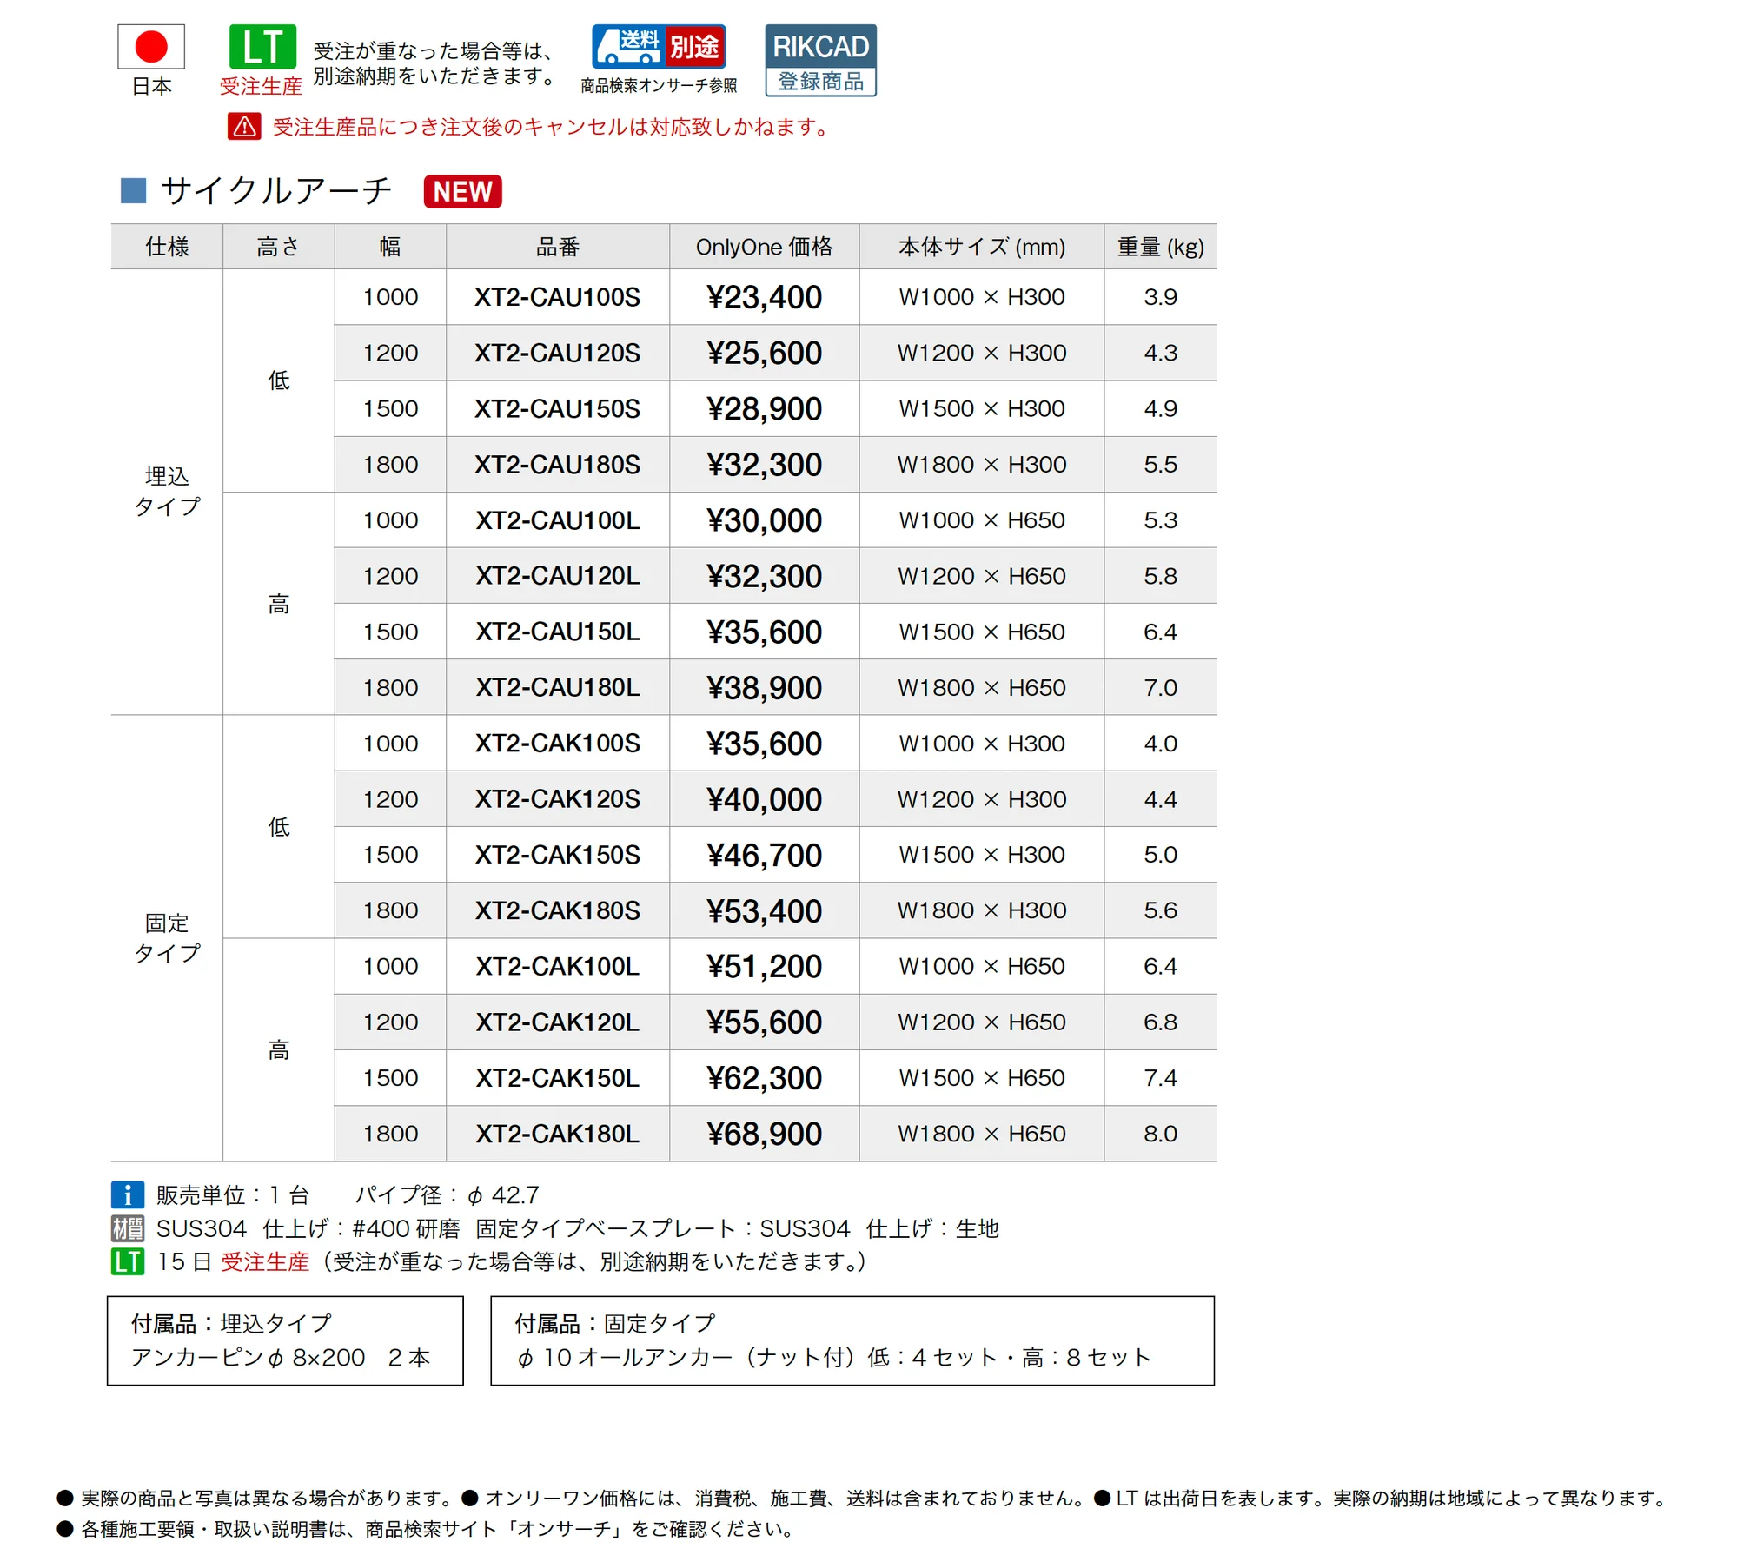
Task: Click part number XT2-CAU120L
Action: click(557, 576)
